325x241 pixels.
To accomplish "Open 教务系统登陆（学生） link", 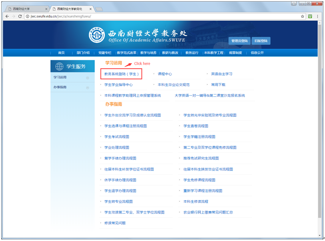I will pyautogui.click(x=121, y=74).
